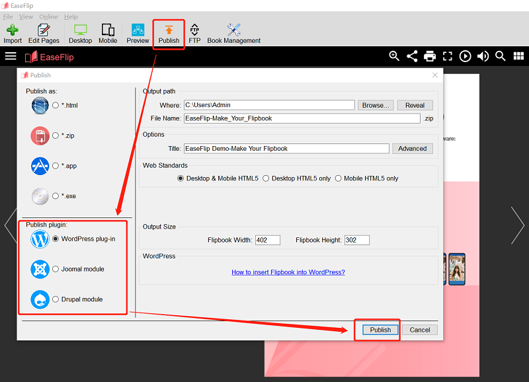Select the *.html publish option
Viewport: 529px width, 382px height.
(56, 106)
